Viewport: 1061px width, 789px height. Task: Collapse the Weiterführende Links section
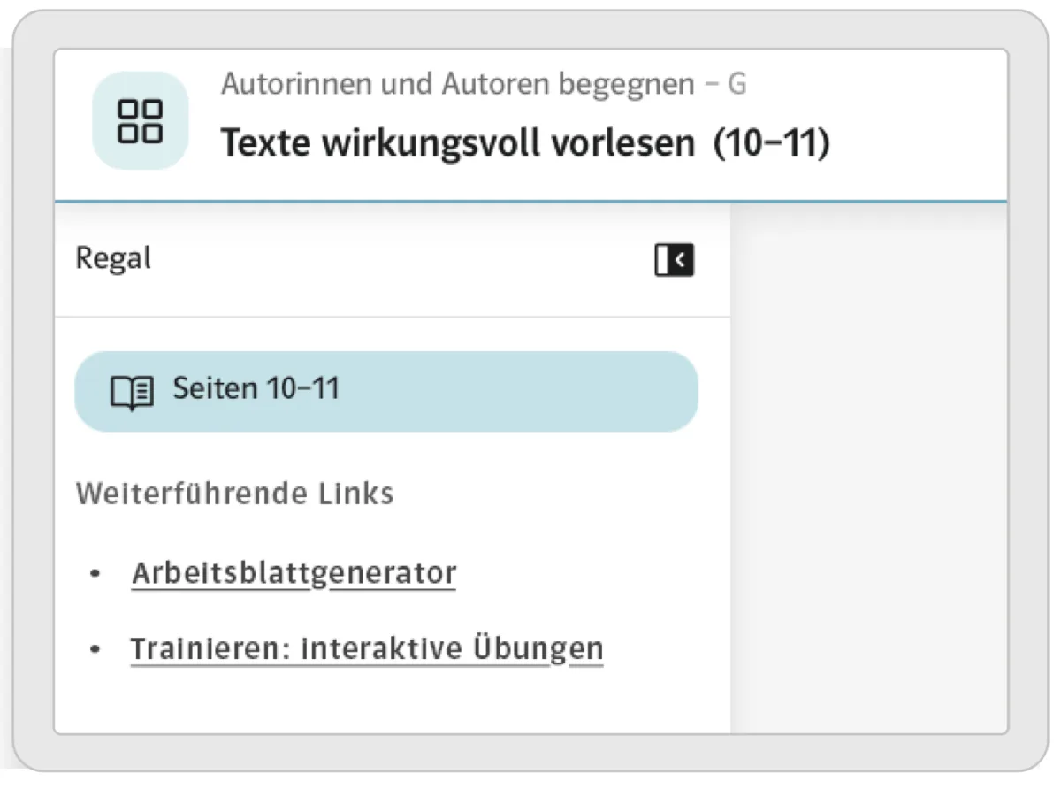tap(234, 493)
